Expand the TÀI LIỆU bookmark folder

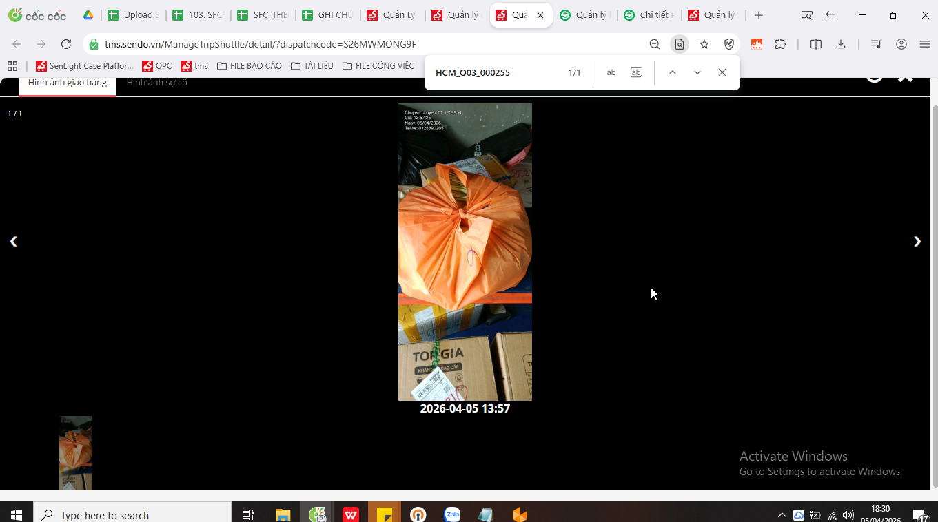coord(312,66)
